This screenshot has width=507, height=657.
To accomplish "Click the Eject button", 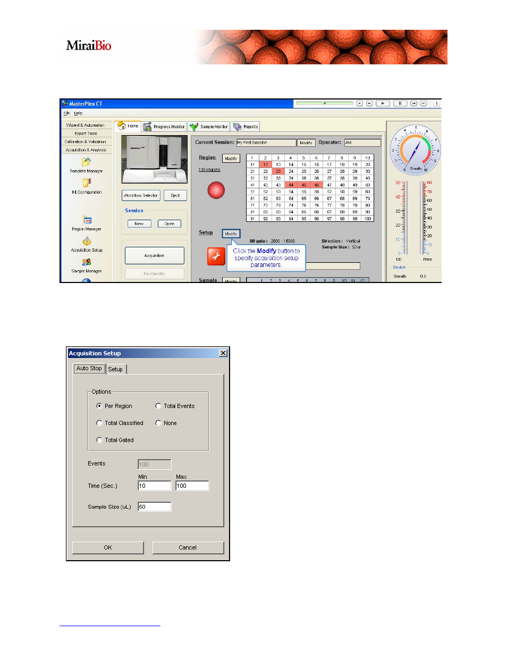I will [175, 195].
